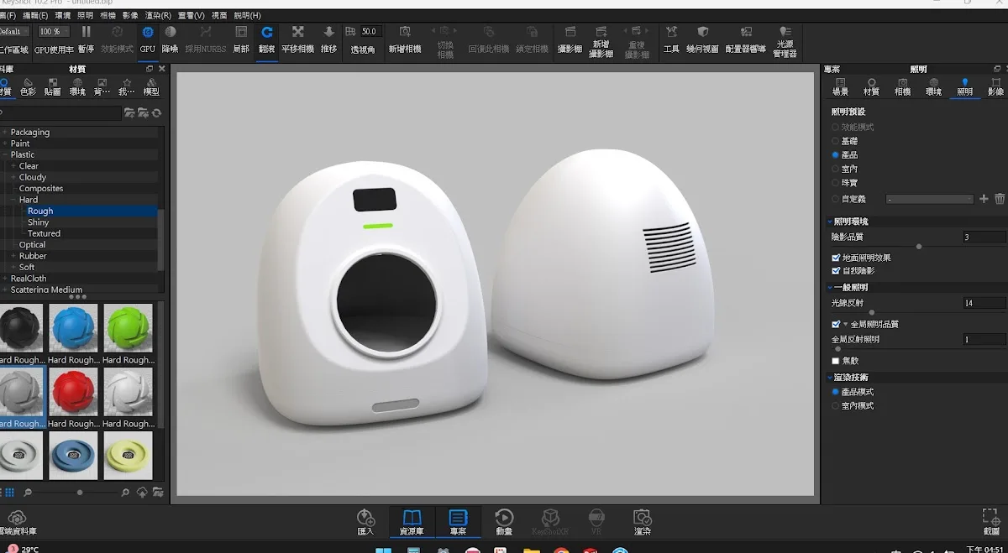Toggle the 自我陰影 self shadows checkbox
Image resolution: width=1008 pixels, height=553 pixels.
836,271
